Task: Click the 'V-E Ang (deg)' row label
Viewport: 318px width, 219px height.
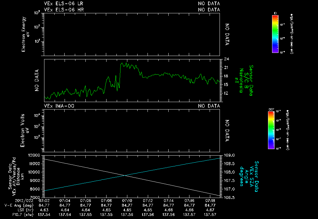Action: 19,205
